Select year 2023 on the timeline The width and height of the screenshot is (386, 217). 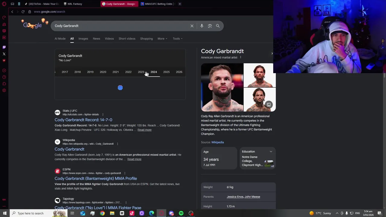[141, 72]
